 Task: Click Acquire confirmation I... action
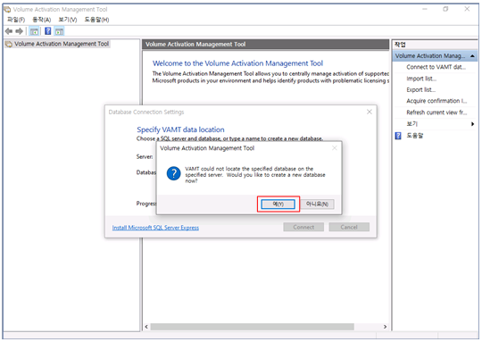pyautogui.click(x=436, y=101)
